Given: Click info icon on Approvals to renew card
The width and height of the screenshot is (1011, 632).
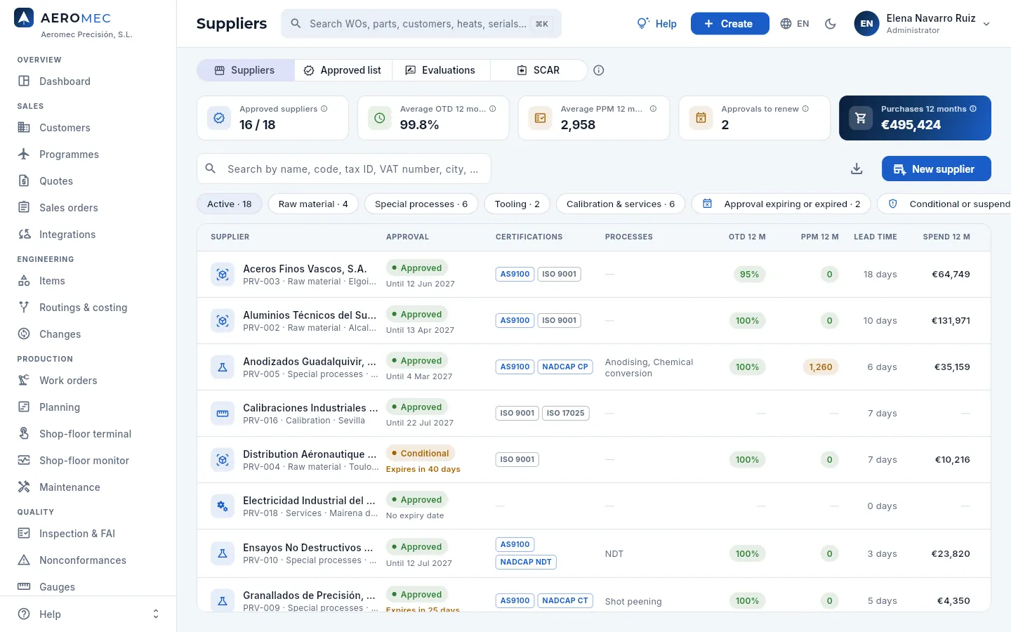Looking at the screenshot, I should tap(805, 109).
